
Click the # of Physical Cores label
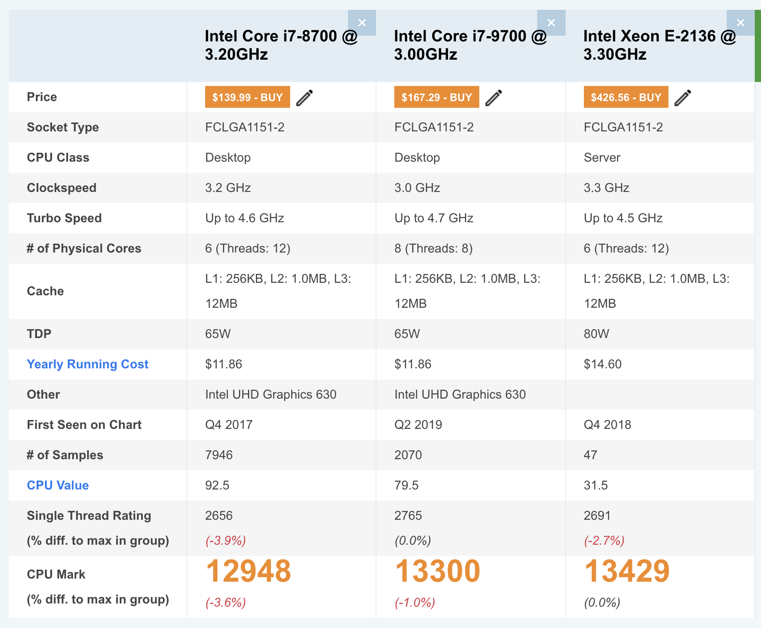(84, 248)
